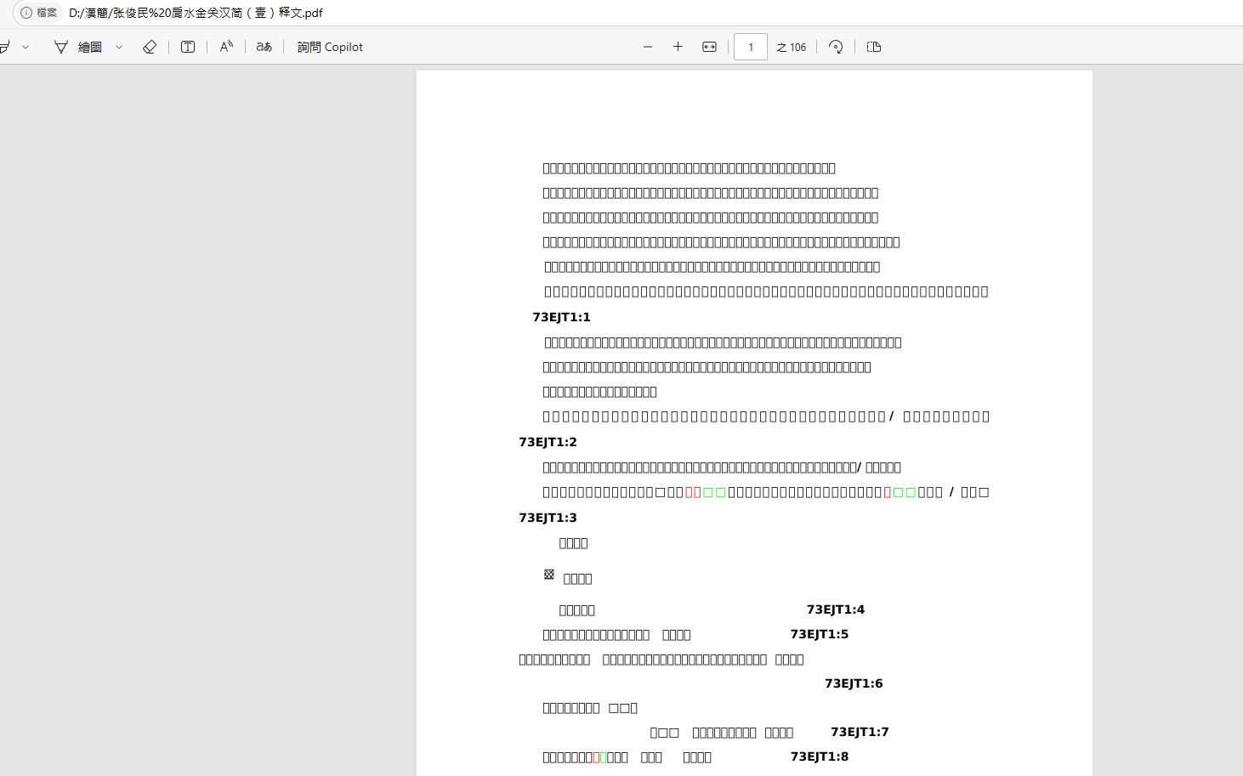
Task: Click the 73EJT1:8 label in document
Action: 819,756
